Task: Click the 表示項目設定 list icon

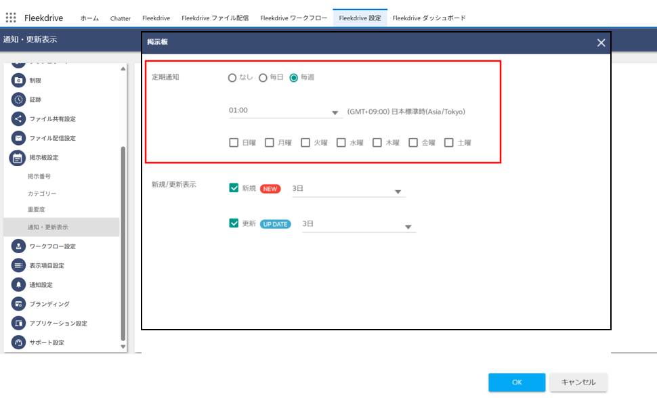Action: [18, 265]
